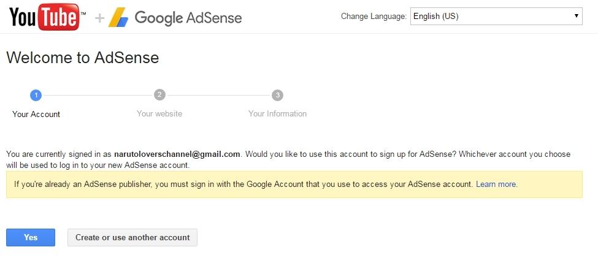Select the Your Information step label

coord(277,114)
